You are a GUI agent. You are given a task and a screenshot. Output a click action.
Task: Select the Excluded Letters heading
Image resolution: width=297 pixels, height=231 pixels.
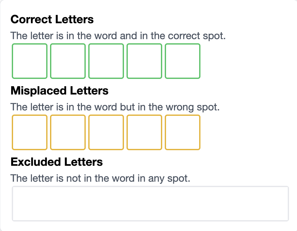(57, 162)
